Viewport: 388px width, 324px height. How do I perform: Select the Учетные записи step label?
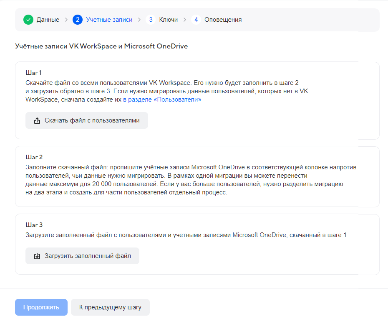tap(109, 20)
